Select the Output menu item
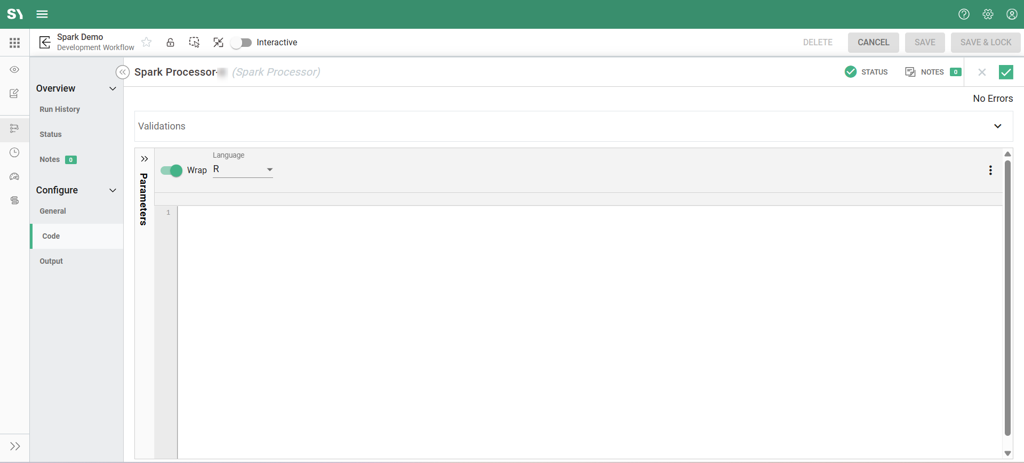Screen dimensions: 1024x463 (51, 261)
